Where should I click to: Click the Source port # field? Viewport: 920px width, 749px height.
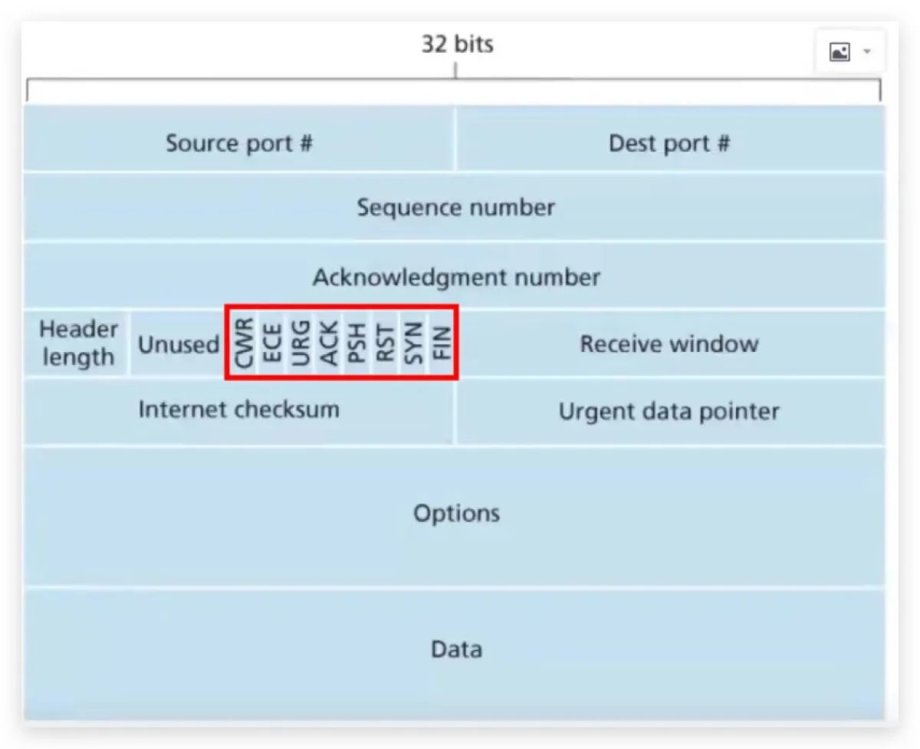point(239,143)
